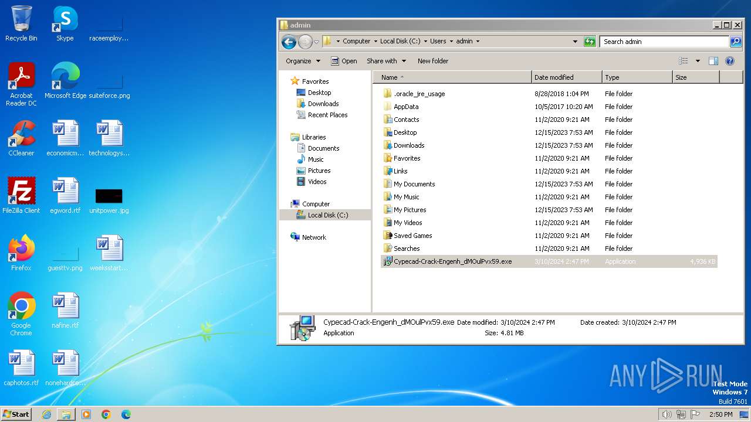Image resolution: width=751 pixels, height=422 pixels.
Task: Open the Organize dropdown menu
Action: (x=303, y=61)
